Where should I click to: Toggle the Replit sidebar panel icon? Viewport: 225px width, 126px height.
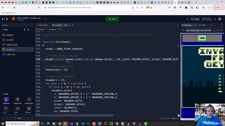point(3,19)
